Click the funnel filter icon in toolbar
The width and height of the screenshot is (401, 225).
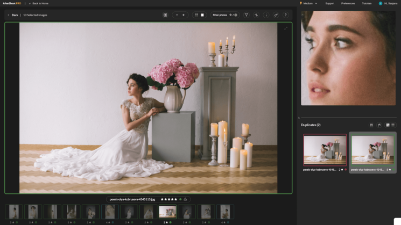pos(247,15)
